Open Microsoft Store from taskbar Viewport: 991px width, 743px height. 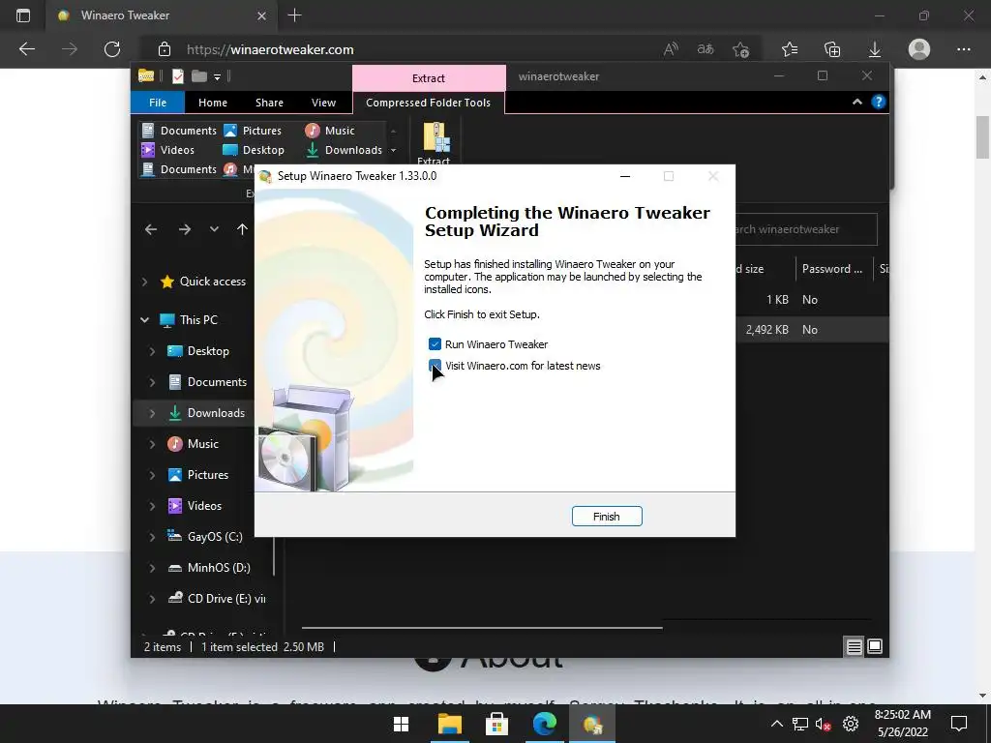coord(496,724)
